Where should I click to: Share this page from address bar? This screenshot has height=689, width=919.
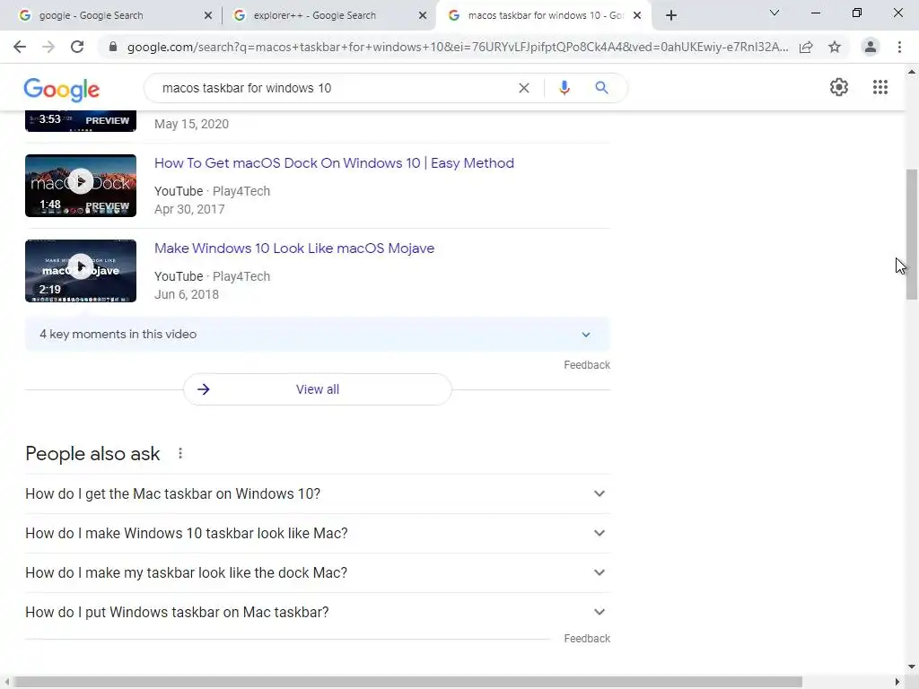coord(806,47)
